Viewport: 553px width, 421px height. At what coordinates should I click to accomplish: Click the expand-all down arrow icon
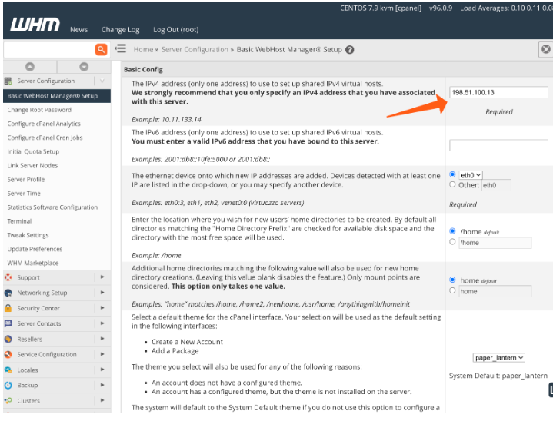[x=84, y=67]
